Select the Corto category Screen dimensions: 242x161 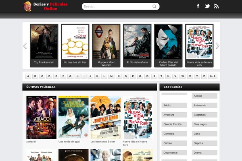pos(204,134)
